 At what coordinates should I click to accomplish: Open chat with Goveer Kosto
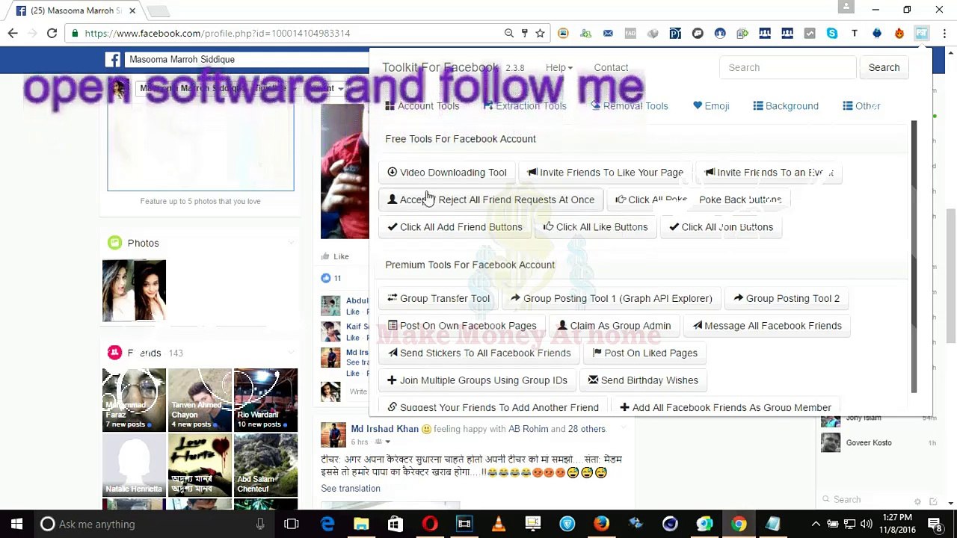[x=878, y=442]
